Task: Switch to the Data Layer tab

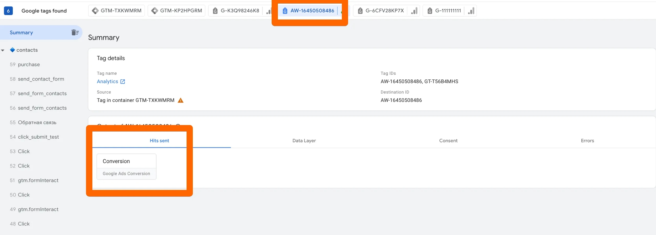Action: click(x=304, y=141)
